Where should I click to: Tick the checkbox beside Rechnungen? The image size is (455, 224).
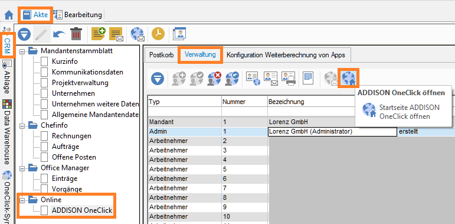44,136
